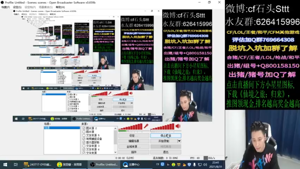Click the 编辑场景 edit scene button
Image resolution: width=300 pixels, height=169 pixels.
(134, 141)
